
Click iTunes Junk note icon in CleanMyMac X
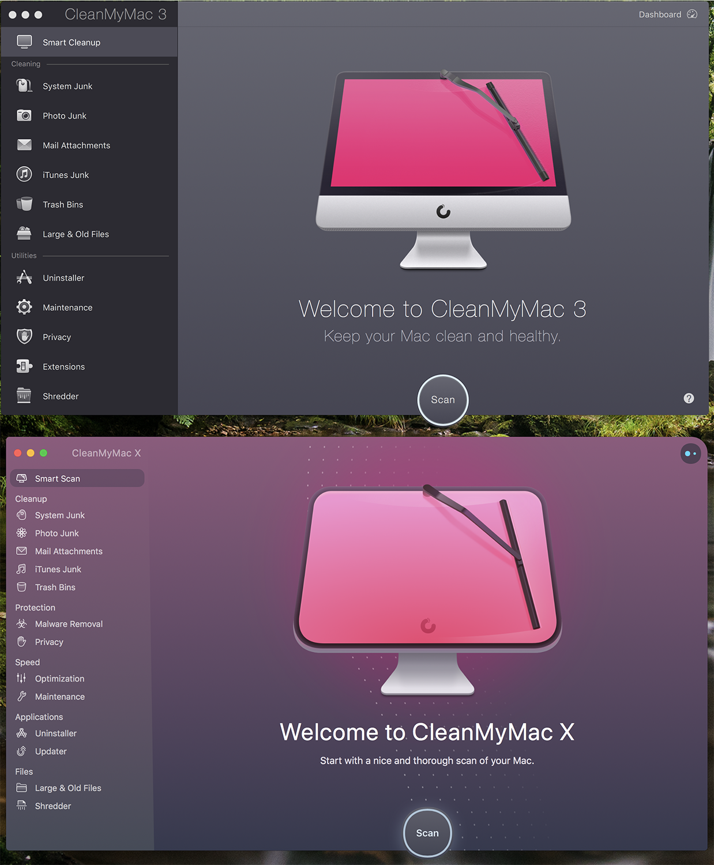pos(21,569)
